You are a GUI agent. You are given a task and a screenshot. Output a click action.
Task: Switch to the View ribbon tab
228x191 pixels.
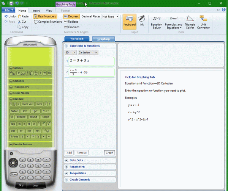click(x=49, y=11)
